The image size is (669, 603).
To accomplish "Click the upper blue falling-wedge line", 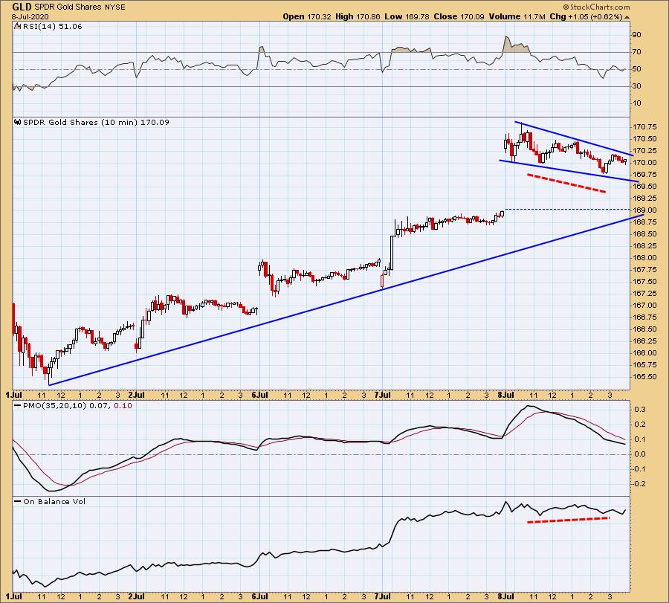I will click(575, 139).
